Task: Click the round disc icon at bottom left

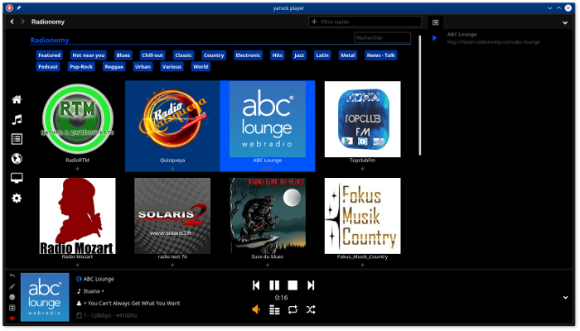Action: pos(12,296)
